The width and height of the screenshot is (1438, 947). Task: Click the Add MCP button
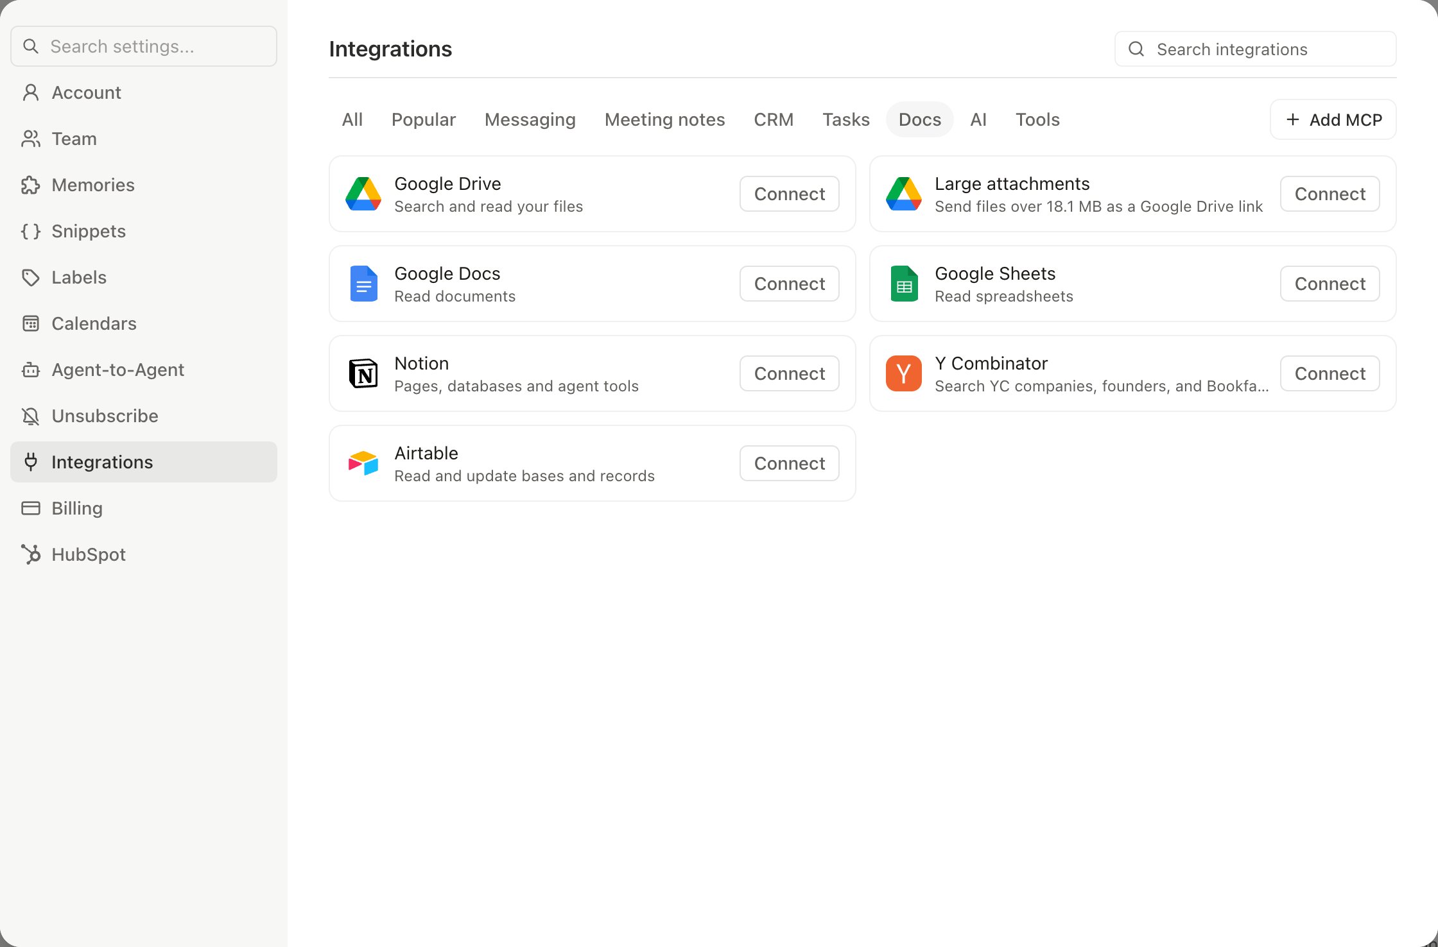pos(1333,119)
